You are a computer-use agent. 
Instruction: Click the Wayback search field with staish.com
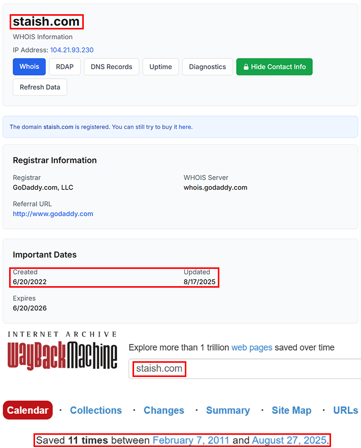tap(245, 369)
